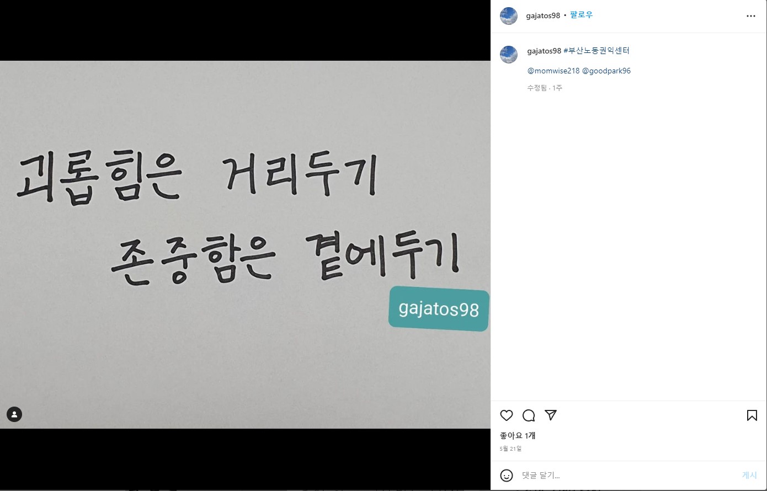Submit the comment with the 게시 button
The image size is (767, 491).
(749, 476)
